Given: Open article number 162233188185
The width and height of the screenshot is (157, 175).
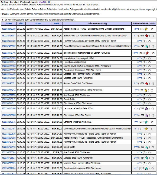Looking at the screenshot, I should [9, 66].
